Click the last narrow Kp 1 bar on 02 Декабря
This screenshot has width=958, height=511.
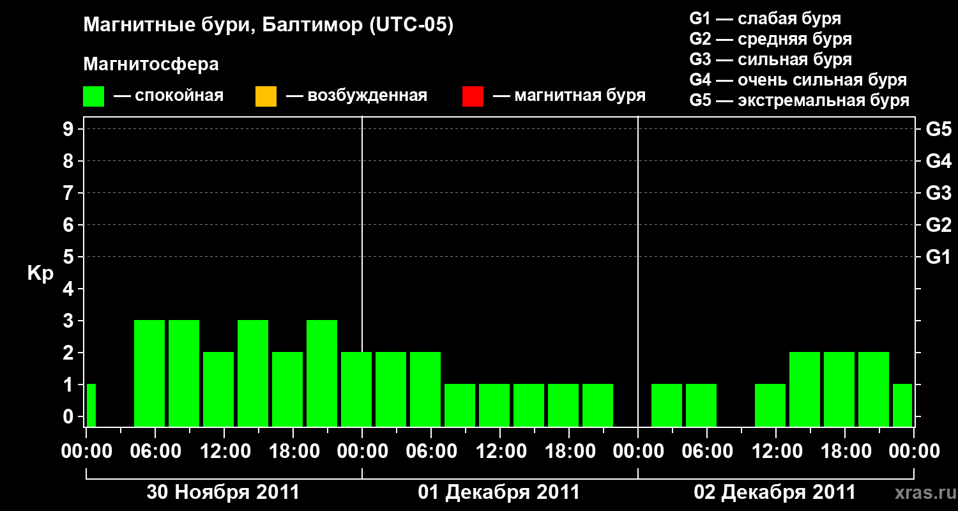[902, 405]
